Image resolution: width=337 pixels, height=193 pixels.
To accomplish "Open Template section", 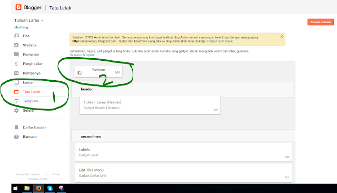I will (x=31, y=101).
